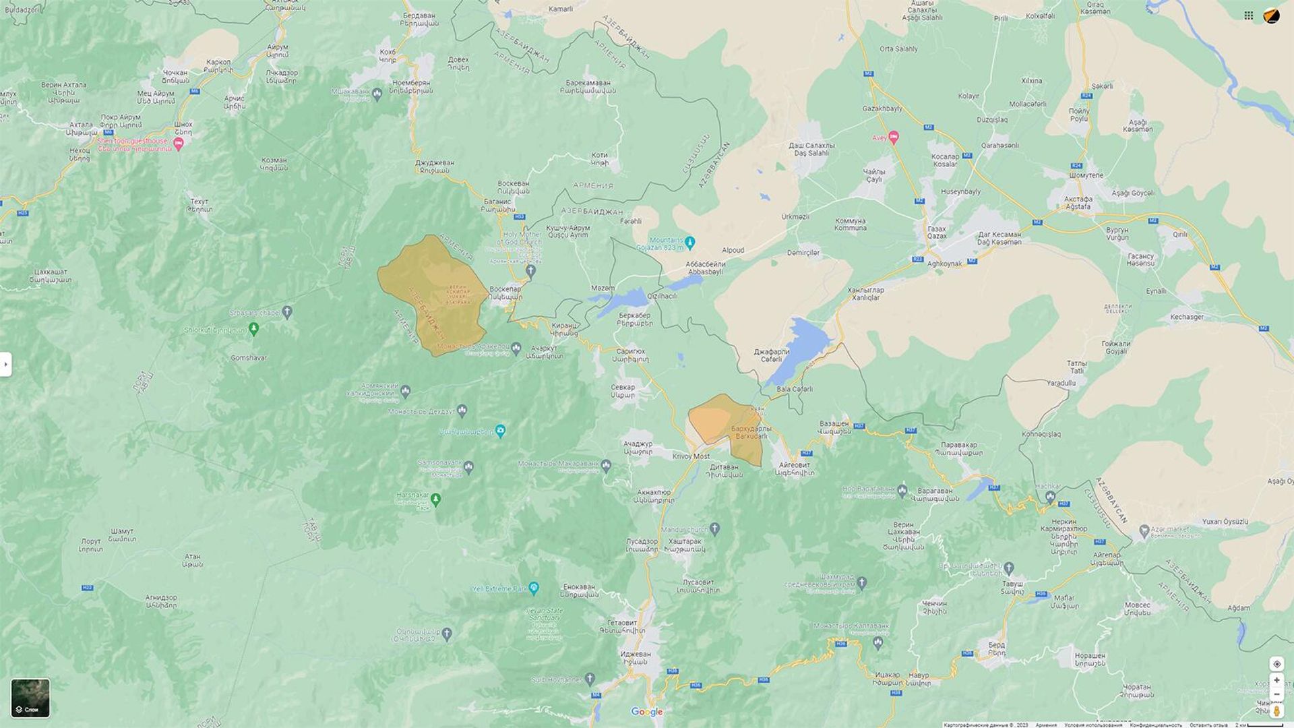Open the Surb Hovhannes church marker
Screen dimensions: 1294x728
(x=590, y=678)
